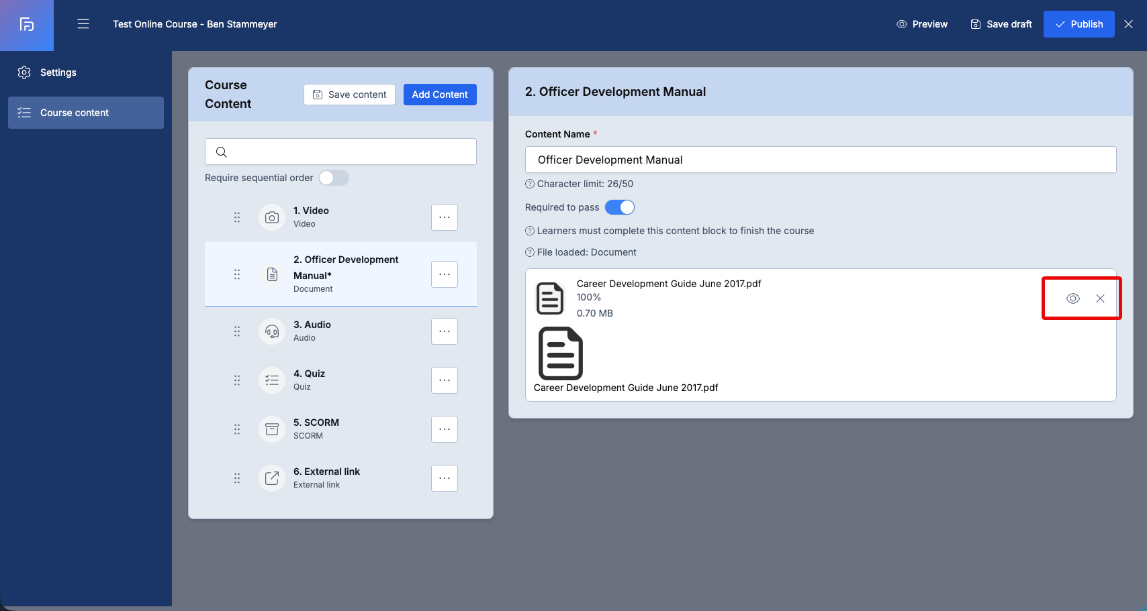
Task: Open more options for 3. Audio
Action: coord(445,331)
